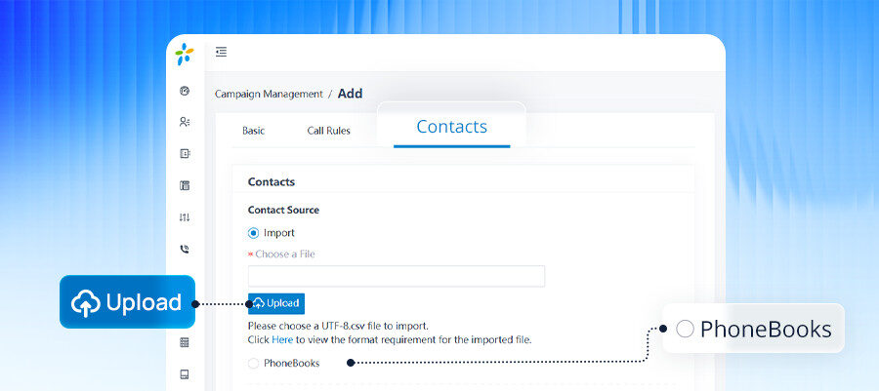Open the highlighted Contacts tab
879x391 pixels.
(452, 127)
